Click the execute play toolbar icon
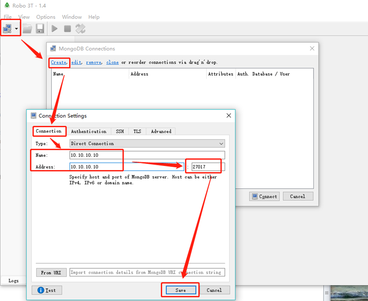The image size is (368, 301). (54, 29)
